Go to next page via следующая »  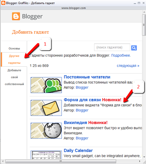point(128,66)
